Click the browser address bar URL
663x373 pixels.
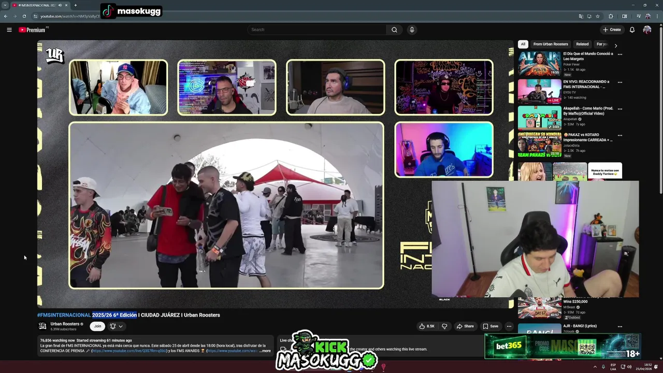[x=70, y=16]
